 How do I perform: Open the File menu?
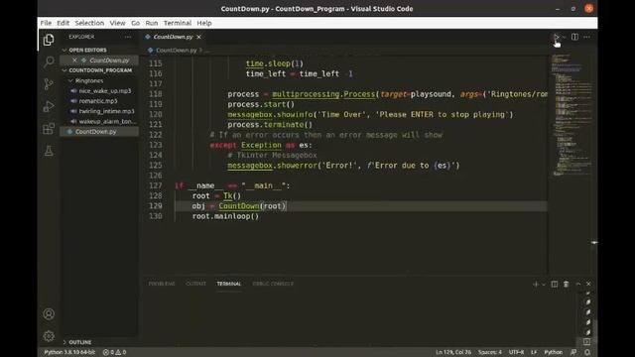click(x=46, y=23)
